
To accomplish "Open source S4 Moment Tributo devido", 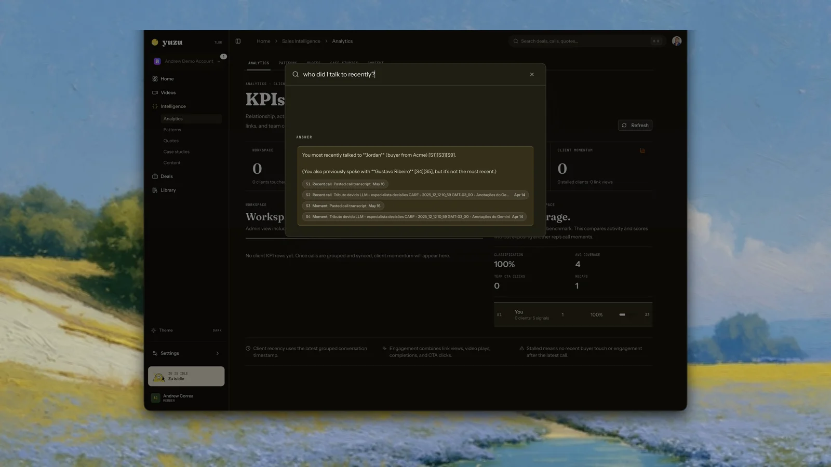I will [414, 217].
